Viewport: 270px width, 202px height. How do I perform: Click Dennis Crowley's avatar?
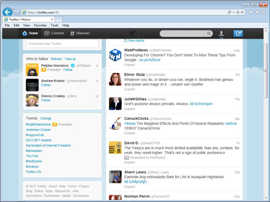click(32, 100)
